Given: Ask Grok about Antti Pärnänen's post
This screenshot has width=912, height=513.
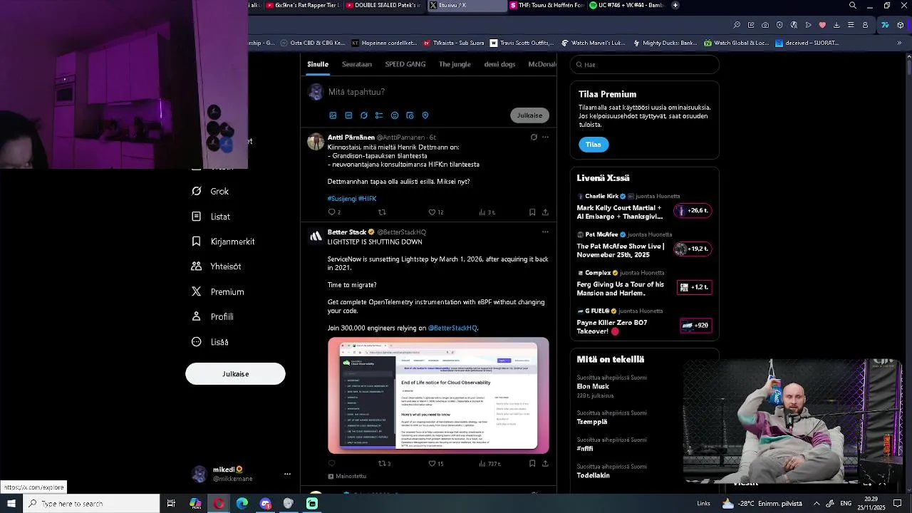Looking at the screenshot, I should point(534,137).
